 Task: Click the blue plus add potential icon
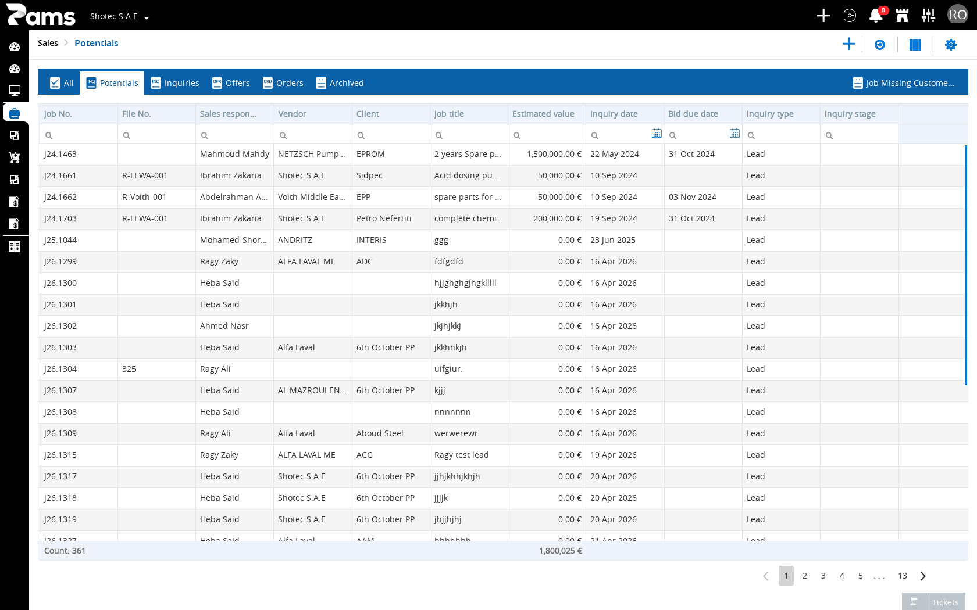tap(848, 44)
